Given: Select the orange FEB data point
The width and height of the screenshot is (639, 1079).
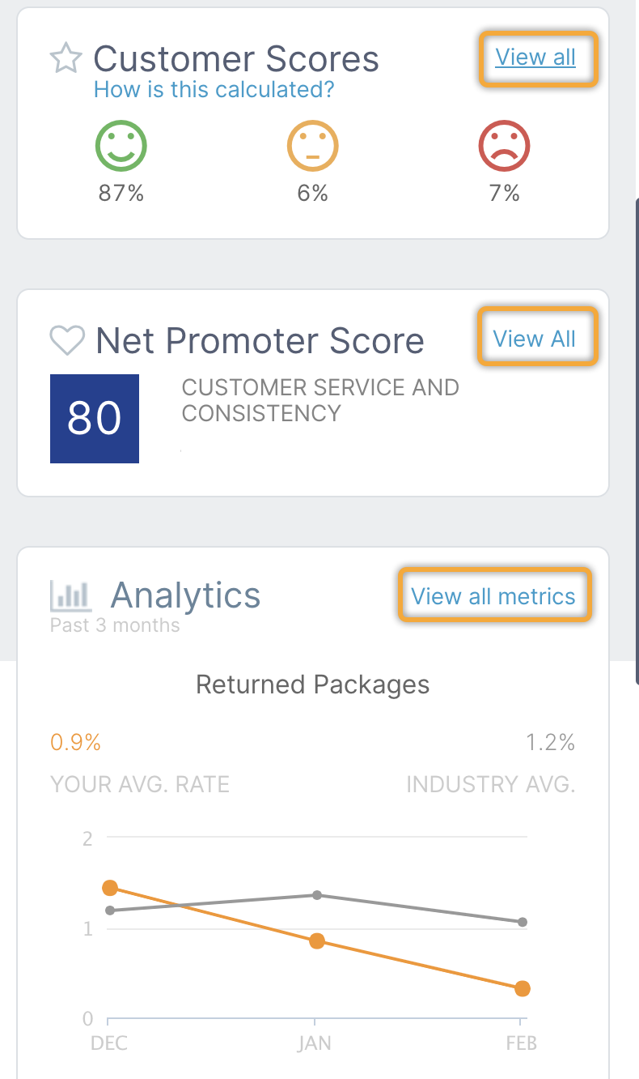Looking at the screenshot, I should pyautogui.click(x=523, y=988).
